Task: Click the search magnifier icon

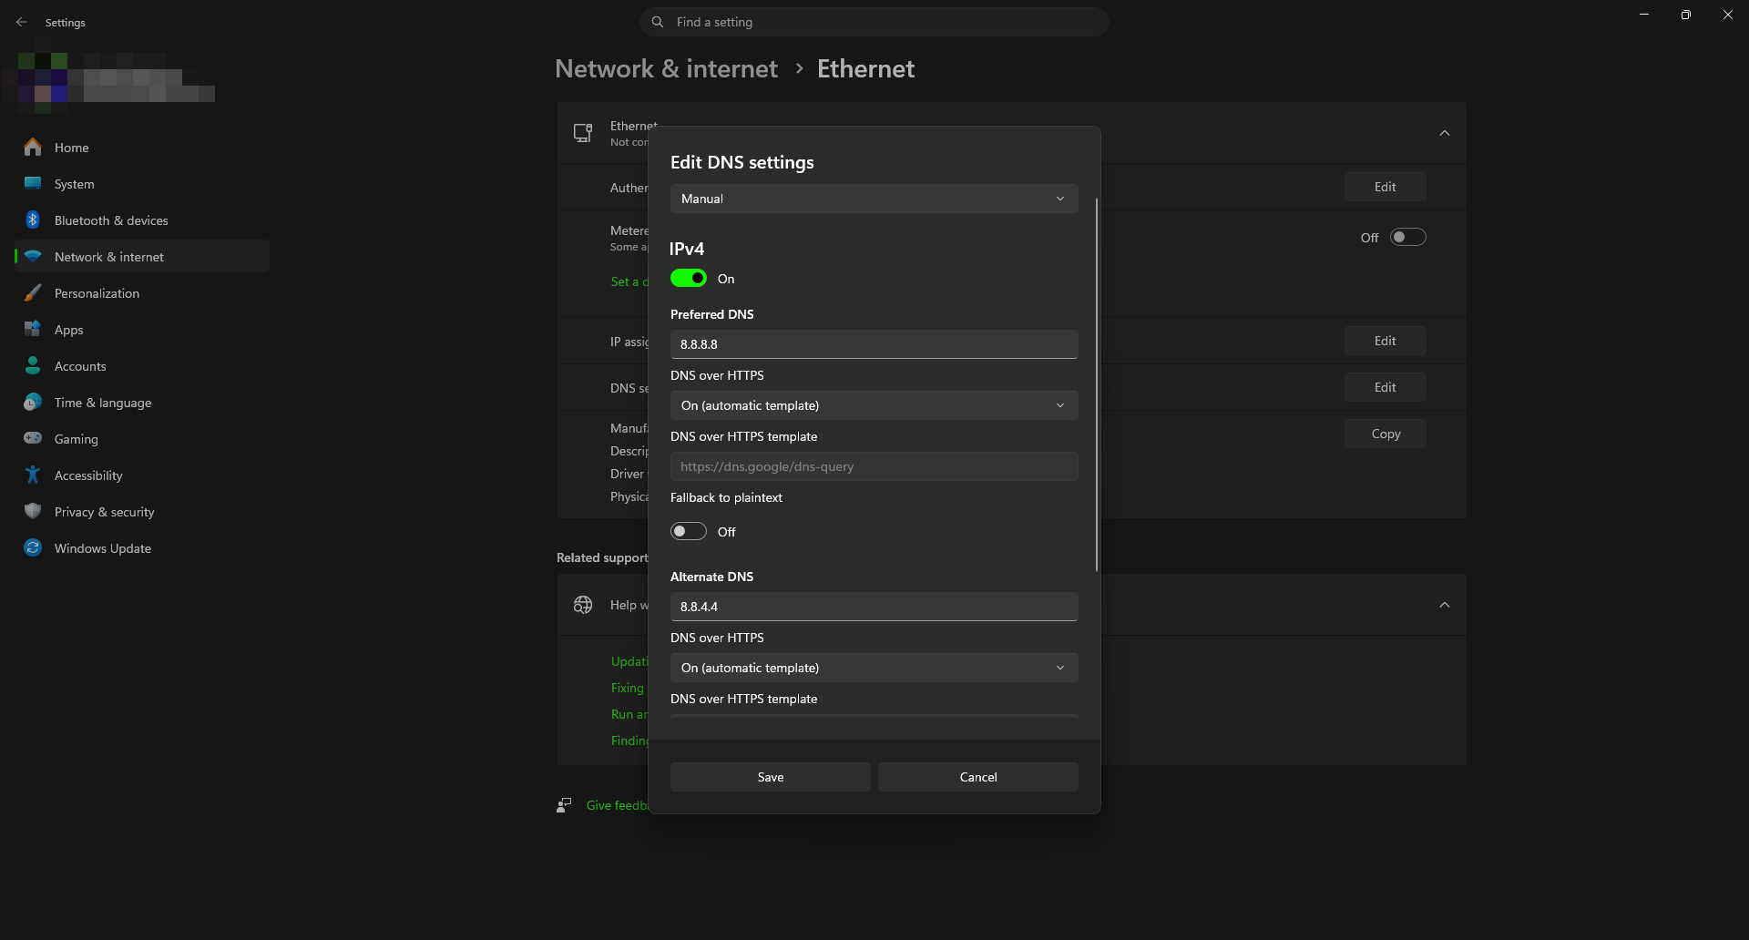Action: 658,22
